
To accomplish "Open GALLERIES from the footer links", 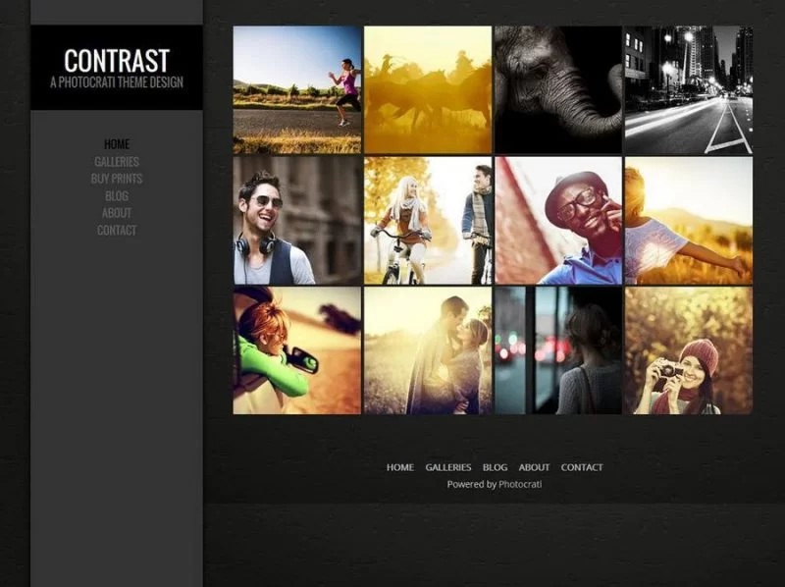I will (x=448, y=467).
